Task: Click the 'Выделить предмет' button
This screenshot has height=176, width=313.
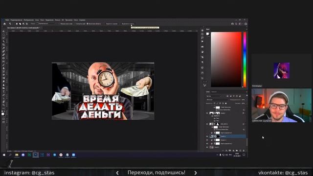Action: [112, 24]
